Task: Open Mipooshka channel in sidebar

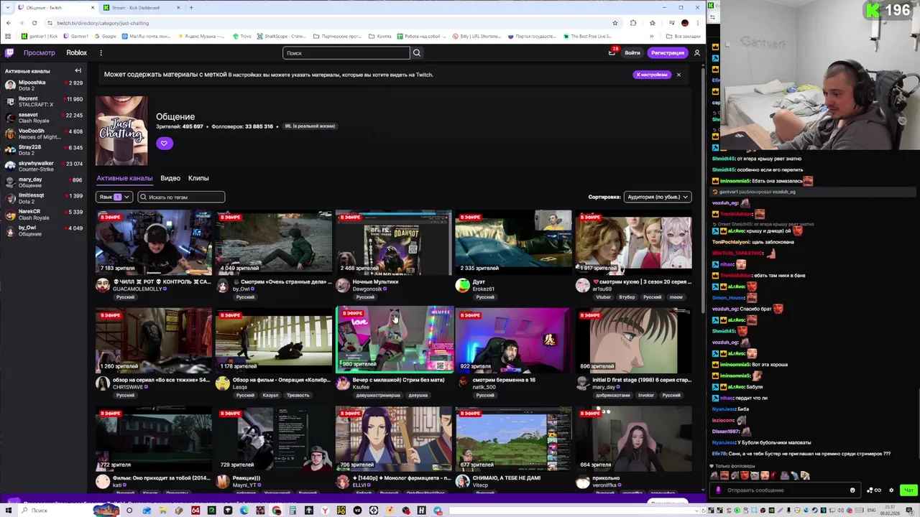Action: [x=43, y=85]
